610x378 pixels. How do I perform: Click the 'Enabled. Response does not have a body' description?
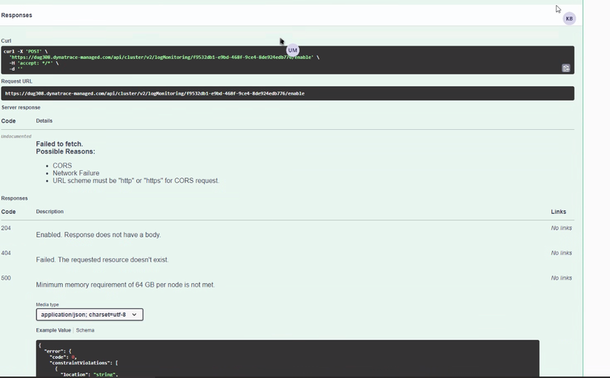coord(98,235)
